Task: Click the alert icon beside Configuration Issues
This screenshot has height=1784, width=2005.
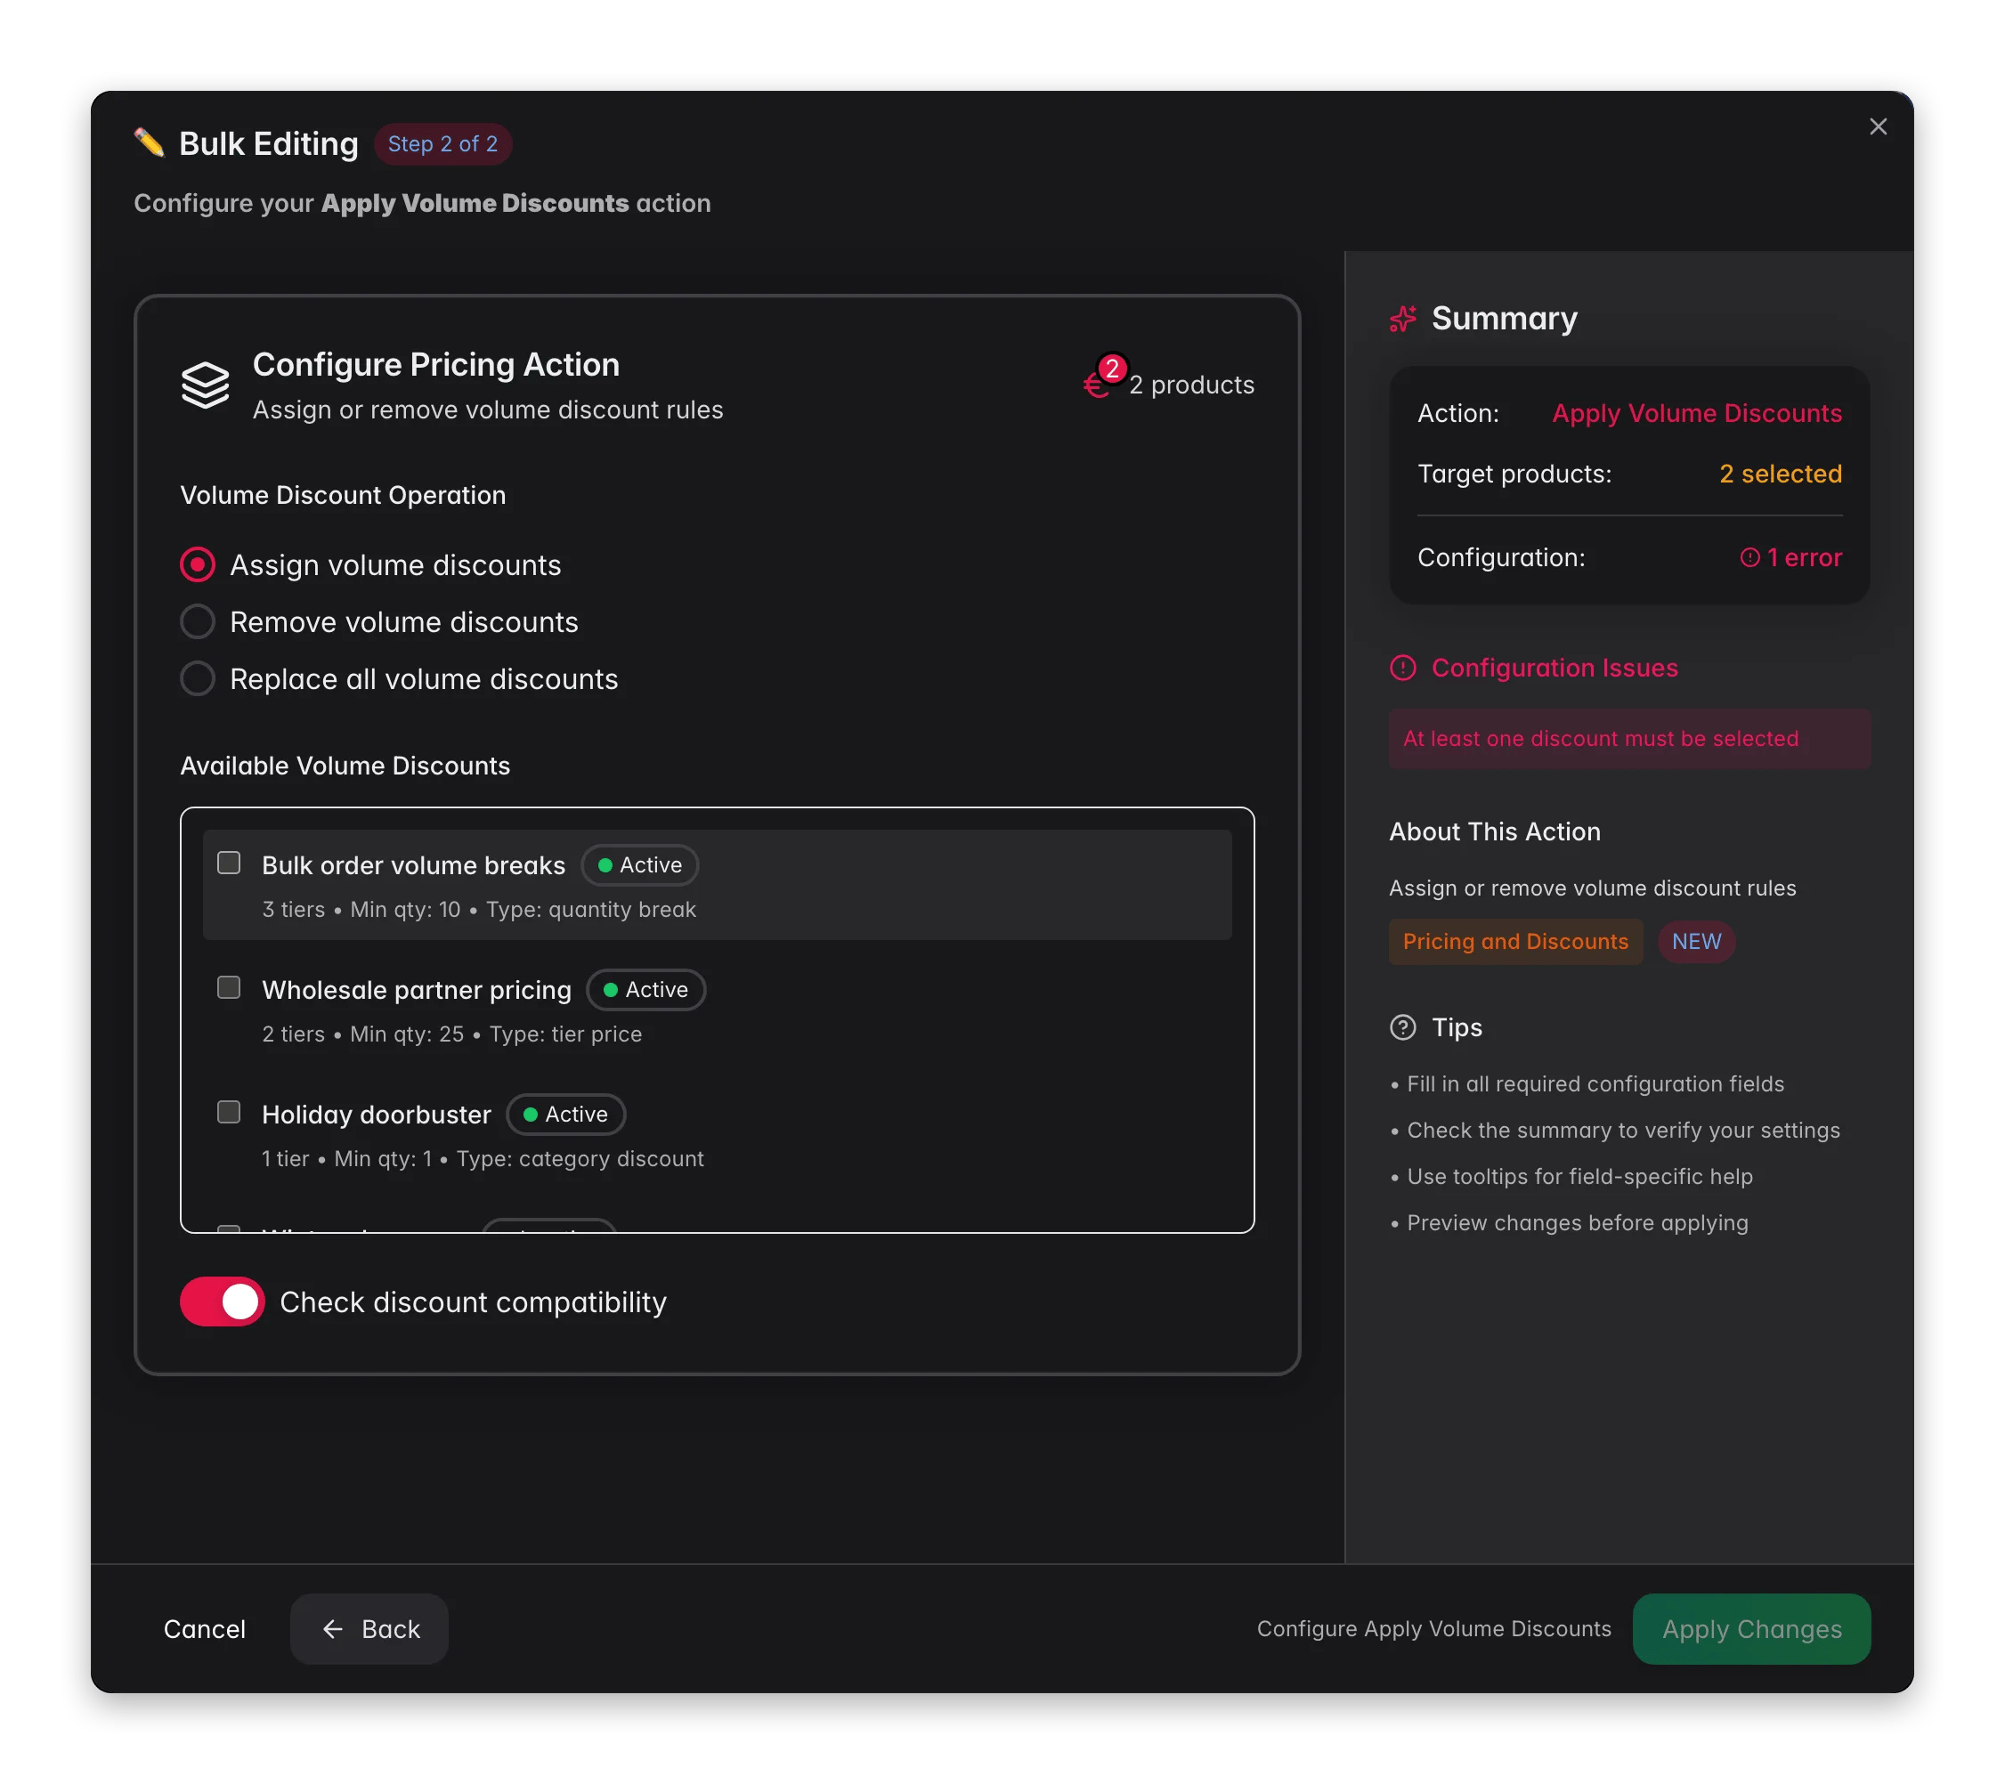Action: [1403, 668]
